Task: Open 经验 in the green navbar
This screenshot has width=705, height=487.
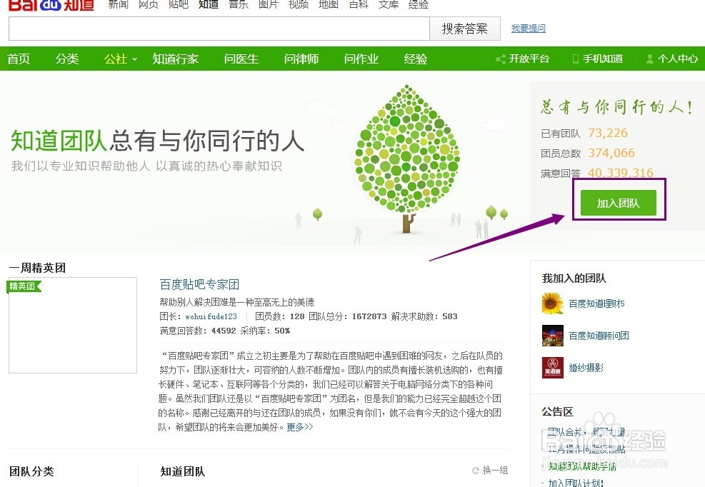Action: point(416,59)
